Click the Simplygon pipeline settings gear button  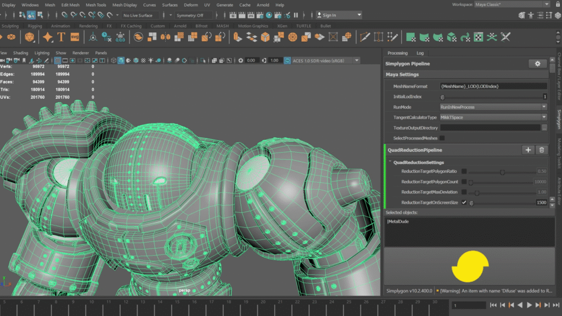point(537,64)
